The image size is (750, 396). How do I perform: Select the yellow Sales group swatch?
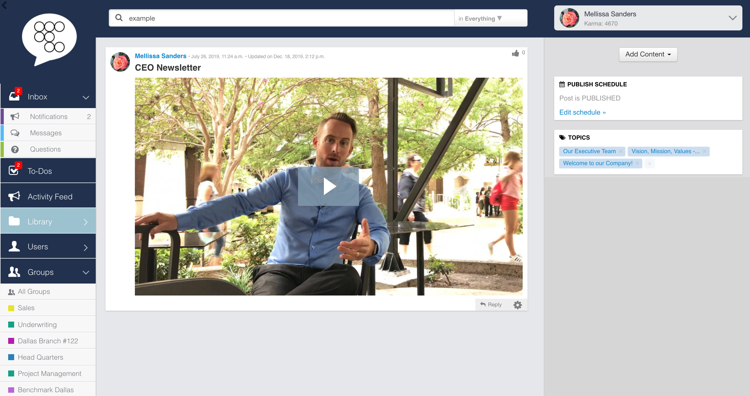pos(11,308)
